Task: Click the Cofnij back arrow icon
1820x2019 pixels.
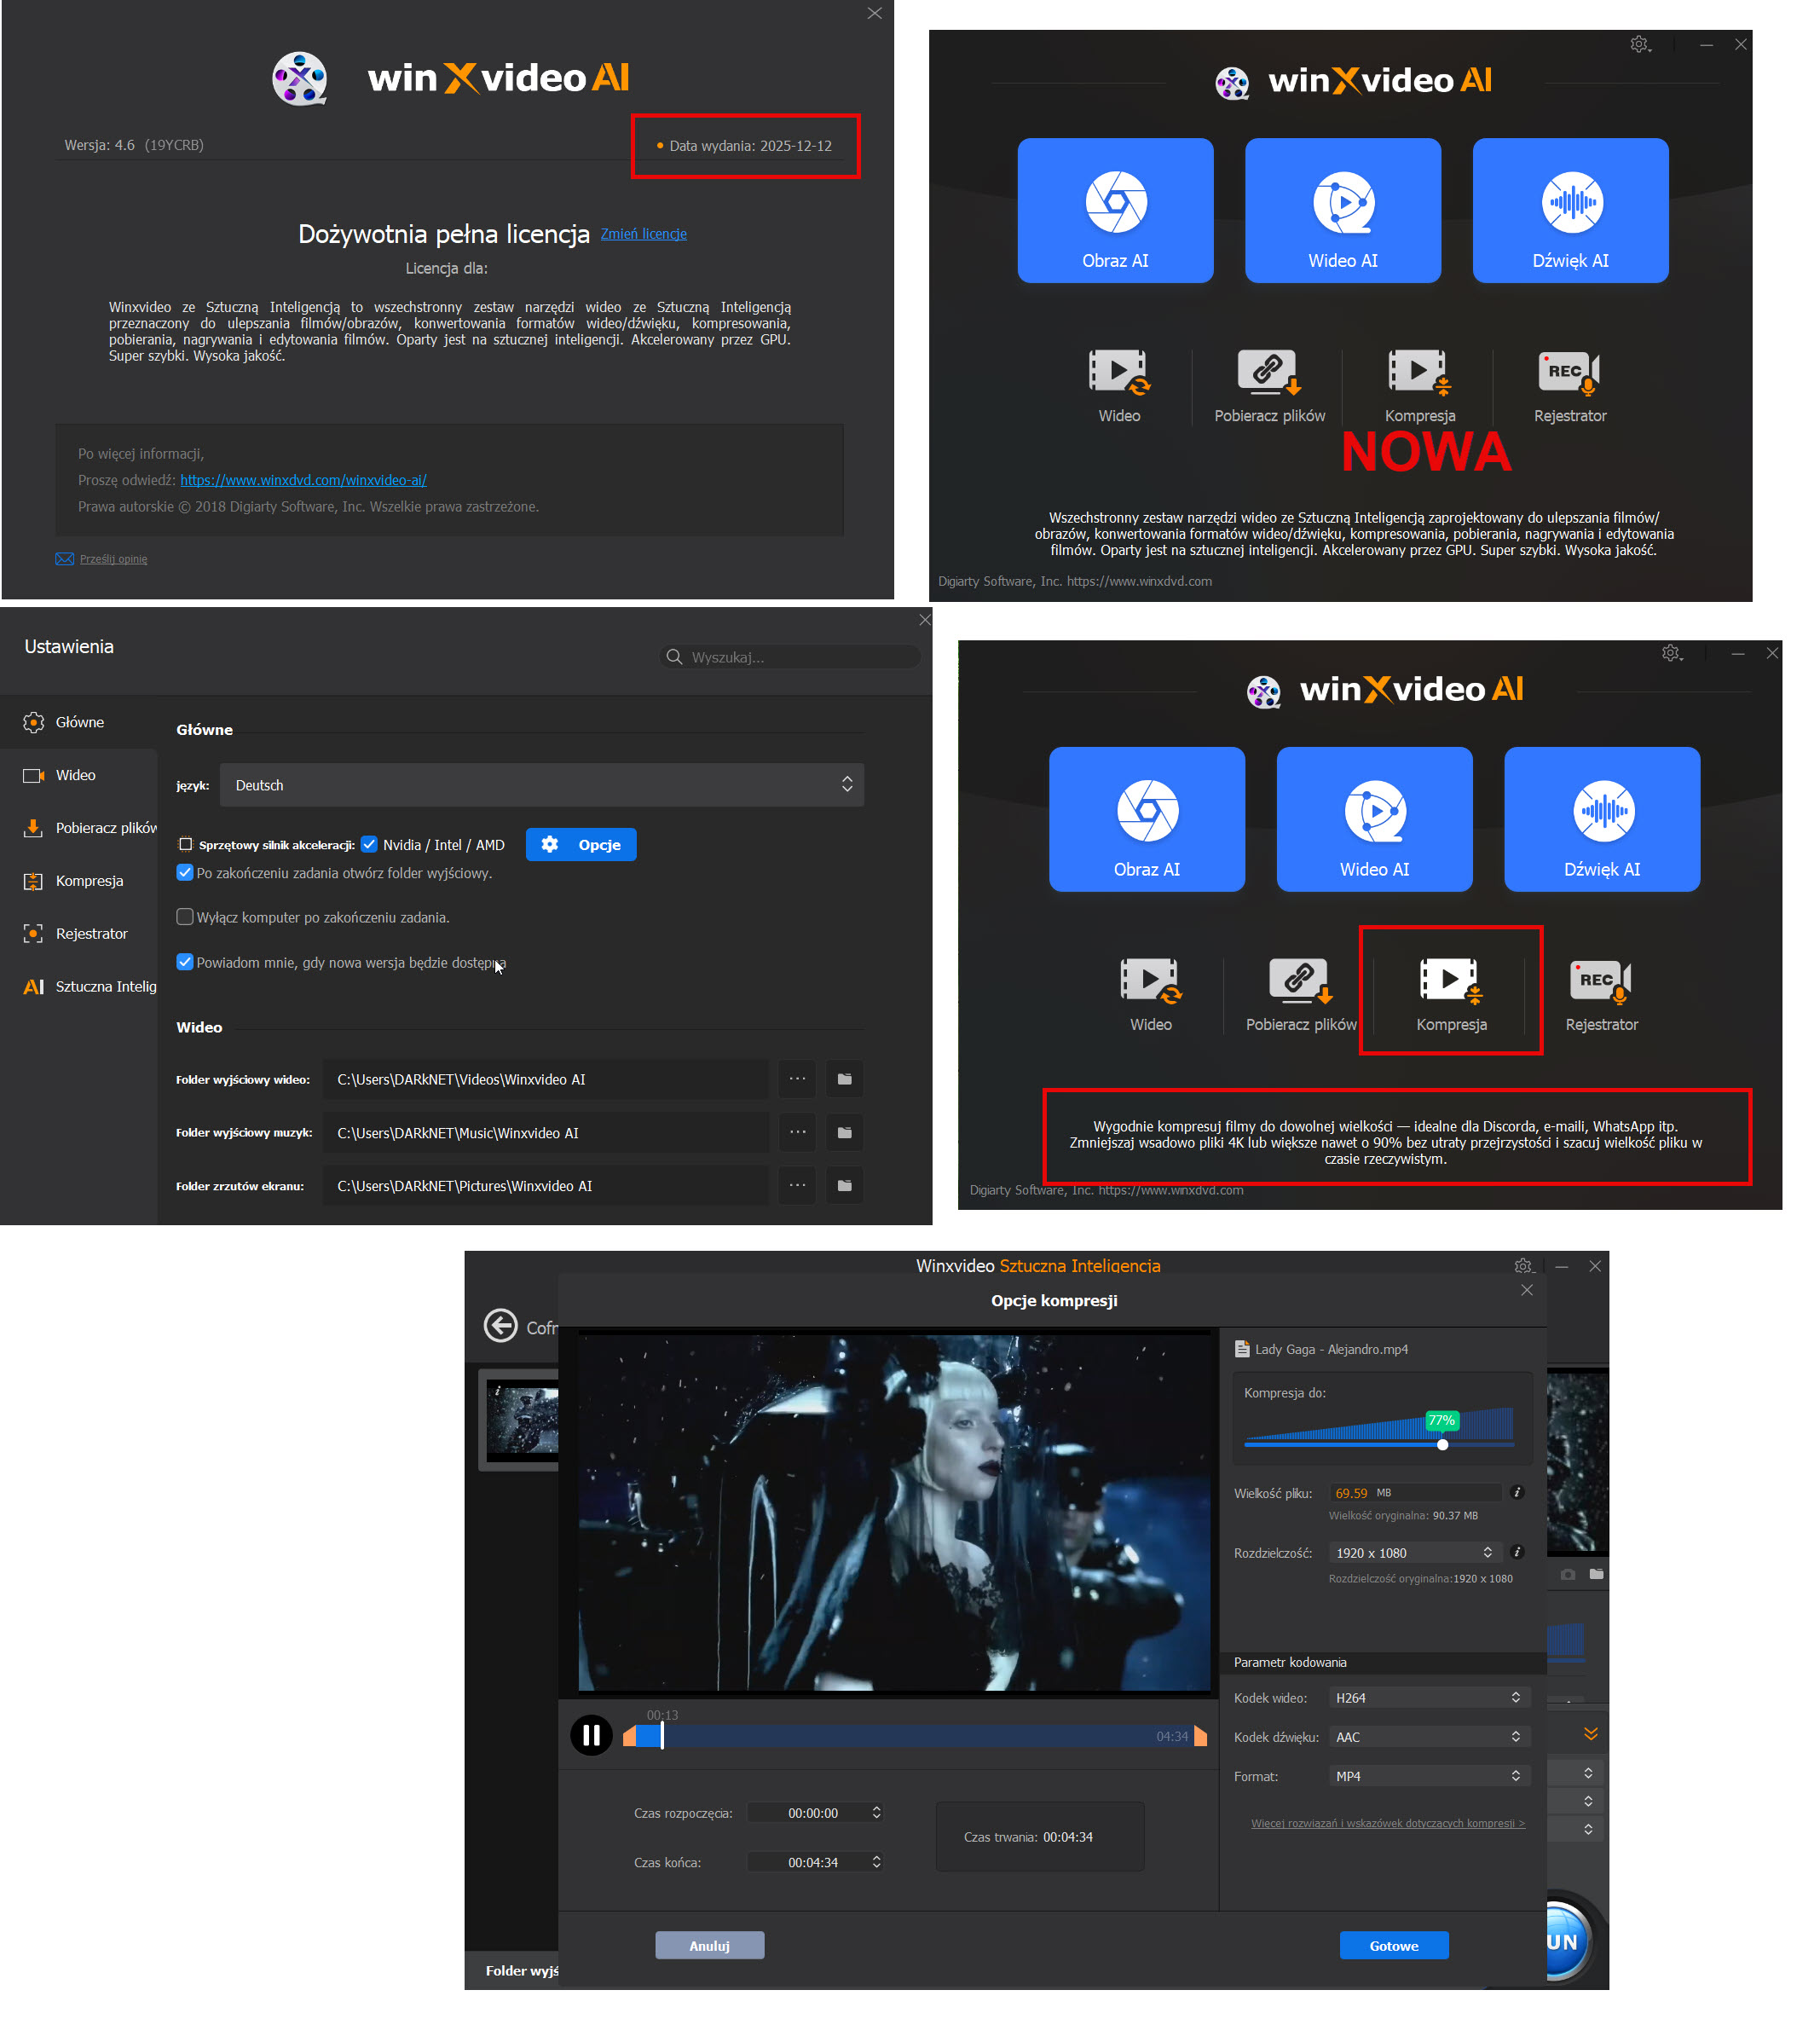Action: 500,1326
